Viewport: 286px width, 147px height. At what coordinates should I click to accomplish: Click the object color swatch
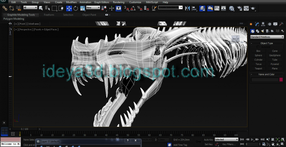click(x=281, y=80)
